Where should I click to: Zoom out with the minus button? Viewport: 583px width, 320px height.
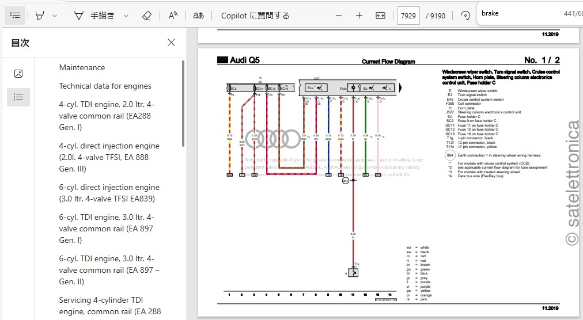339,16
